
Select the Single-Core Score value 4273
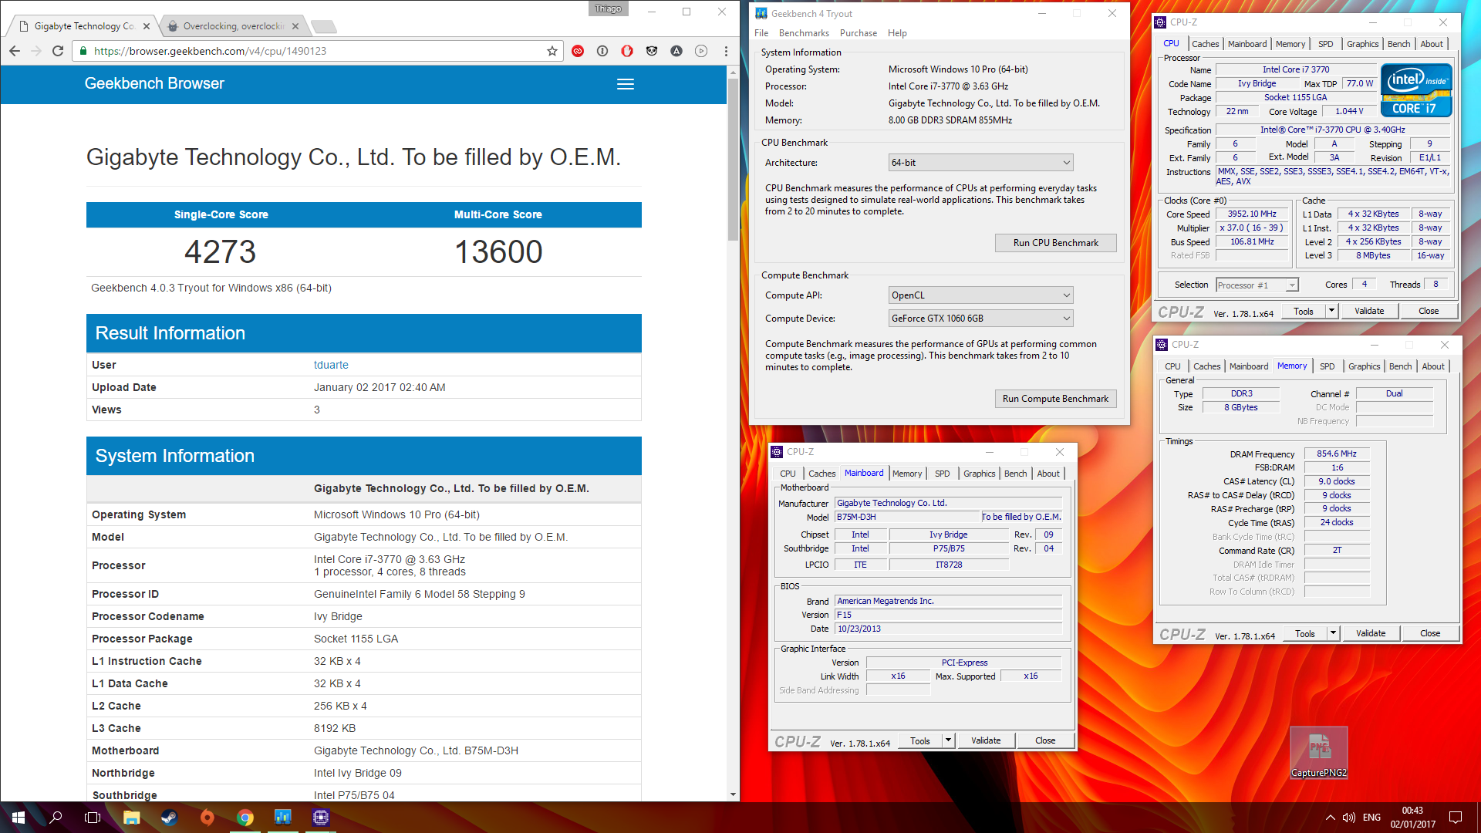[x=221, y=252]
